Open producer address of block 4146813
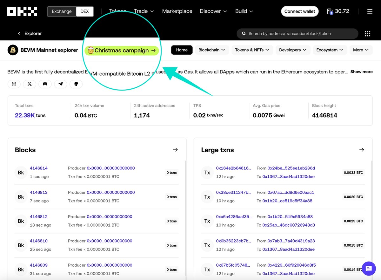Screen dimensions: 381x280 111,192
